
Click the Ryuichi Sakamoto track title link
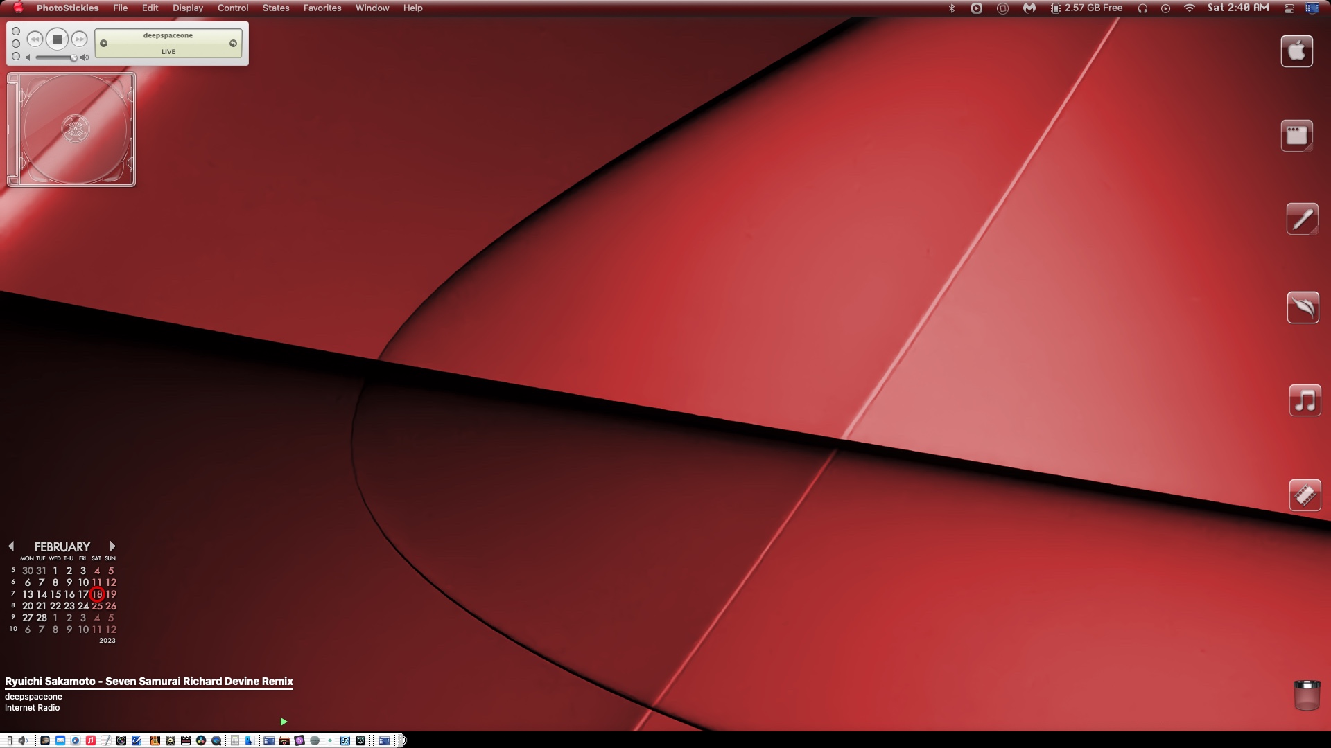(149, 682)
